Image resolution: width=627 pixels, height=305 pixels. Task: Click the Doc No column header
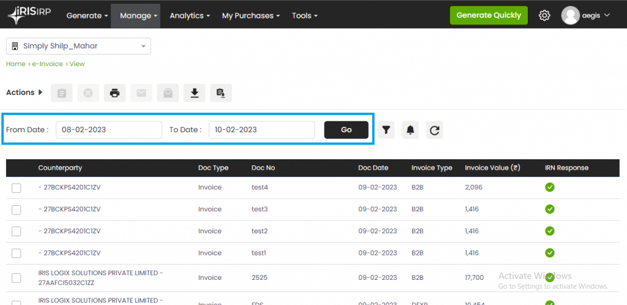(263, 168)
